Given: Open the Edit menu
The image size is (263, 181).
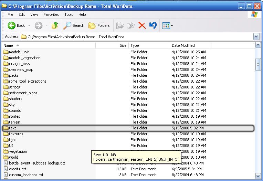Looking at the screenshot, I should coord(22,14).
